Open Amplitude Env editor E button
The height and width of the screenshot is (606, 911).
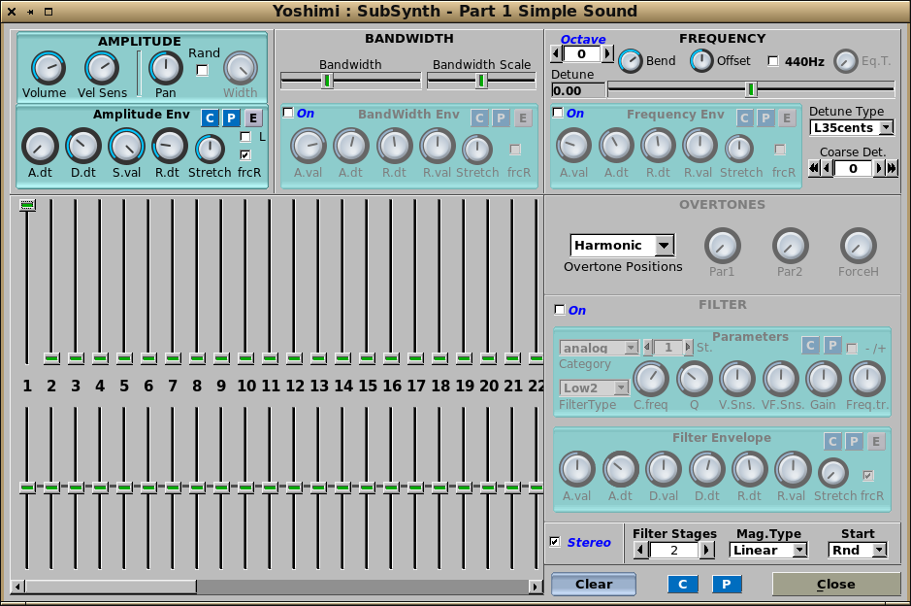(253, 118)
